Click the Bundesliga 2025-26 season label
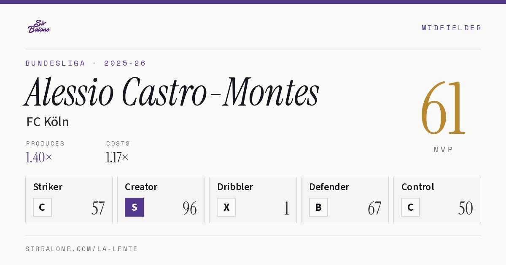Image resolution: width=506 pixels, height=265 pixels. click(x=86, y=63)
